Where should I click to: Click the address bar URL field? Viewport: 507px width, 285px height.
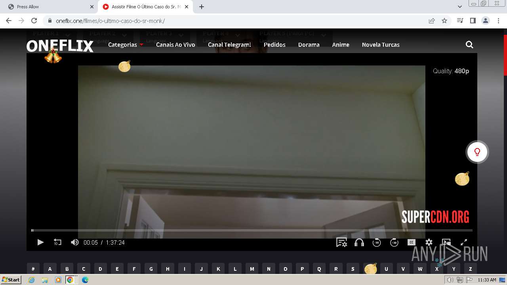238,21
